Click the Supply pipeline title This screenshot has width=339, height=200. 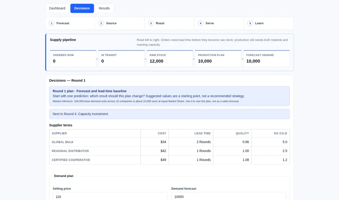(x=63, y=40)
